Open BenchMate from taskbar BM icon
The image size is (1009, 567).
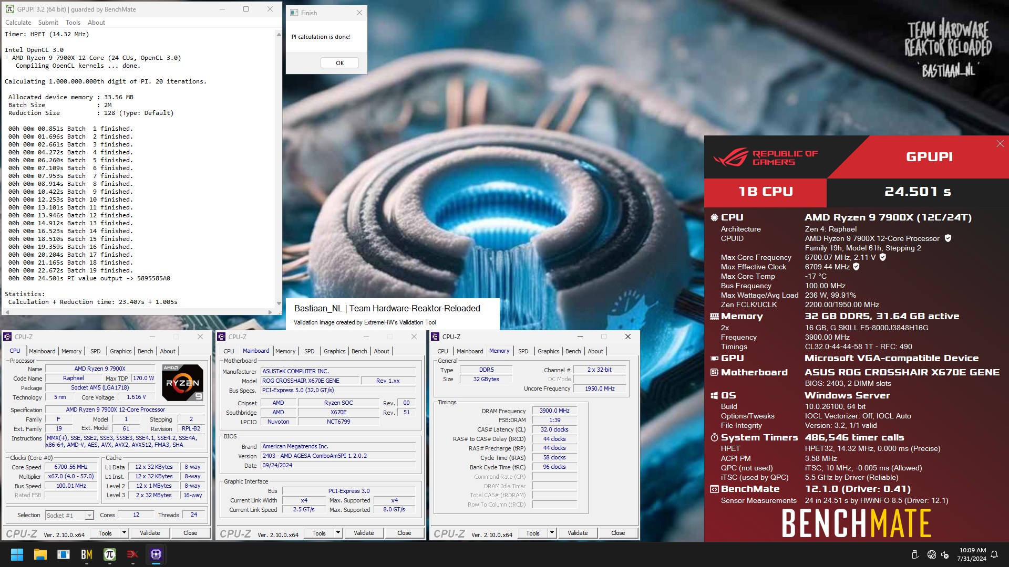[87, 554]
